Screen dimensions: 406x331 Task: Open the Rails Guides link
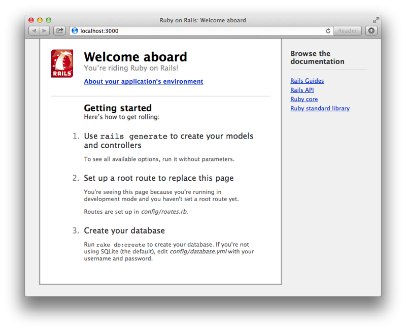pos(307,81)
